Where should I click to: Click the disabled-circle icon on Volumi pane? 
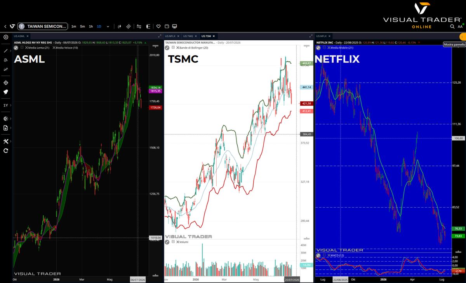[167, 242]
